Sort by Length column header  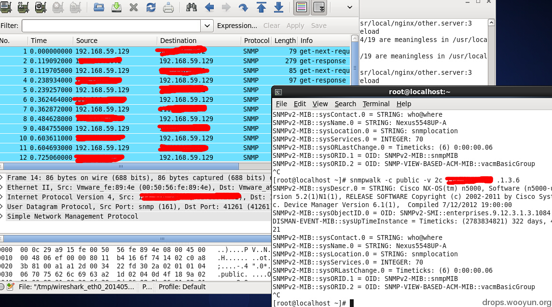285,41
